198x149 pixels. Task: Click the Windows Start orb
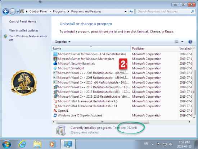pyautogui.click(x=6, y=144)
